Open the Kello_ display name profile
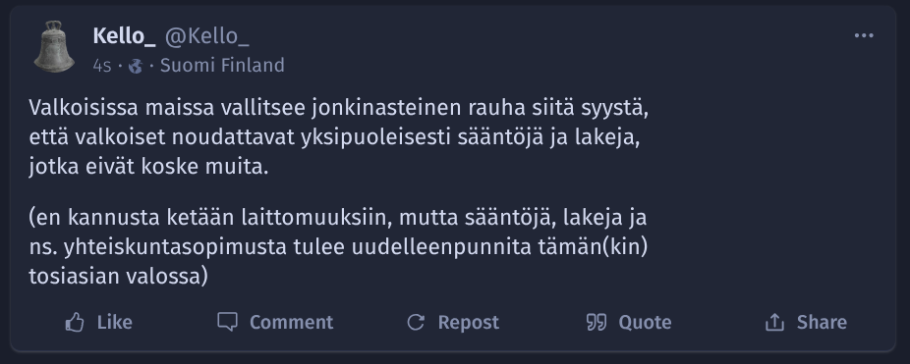The height and width of the screenshot is (364, 910). 124,36
